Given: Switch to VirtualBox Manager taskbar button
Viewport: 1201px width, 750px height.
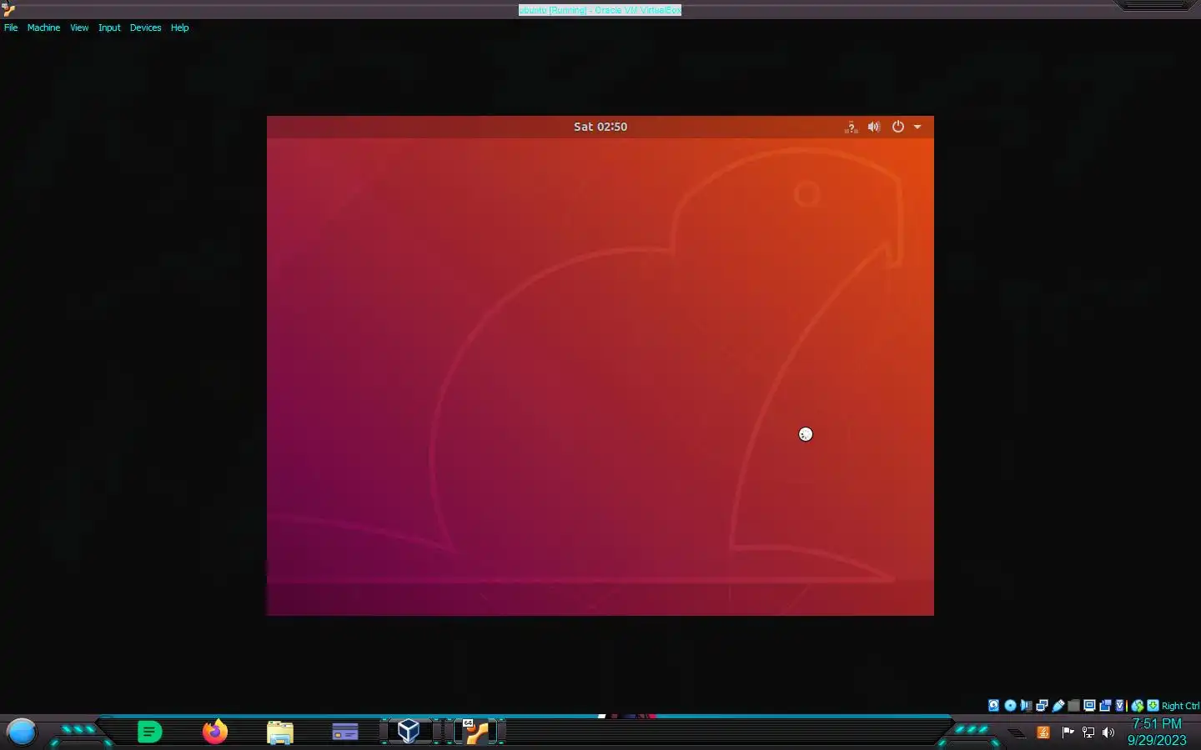Looking at the screenshot, I should point(409,731).
